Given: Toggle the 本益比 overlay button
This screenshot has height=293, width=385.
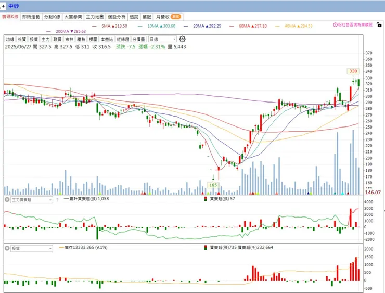Looking at the screenshot, I should click(107, 40).
